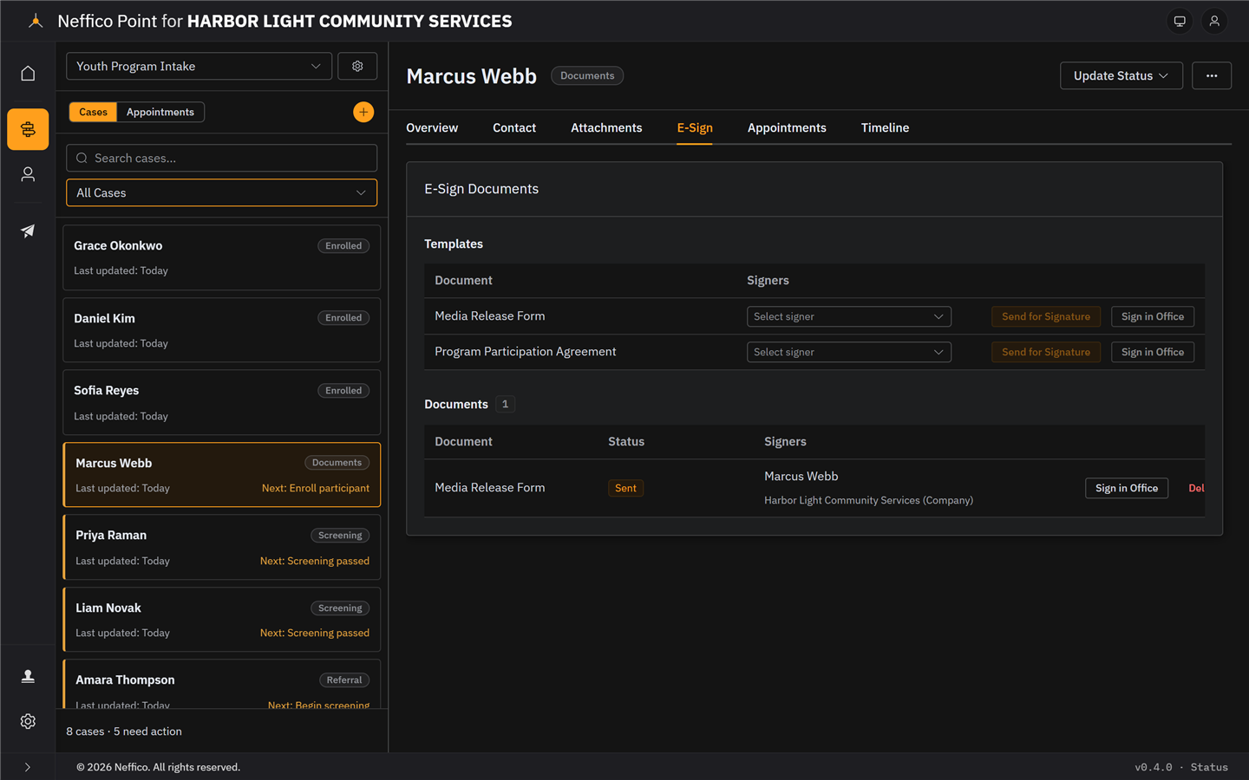This screenshot has height=780, width=1249.
Task: Switch to the Timeline tab
Action: 885,127
